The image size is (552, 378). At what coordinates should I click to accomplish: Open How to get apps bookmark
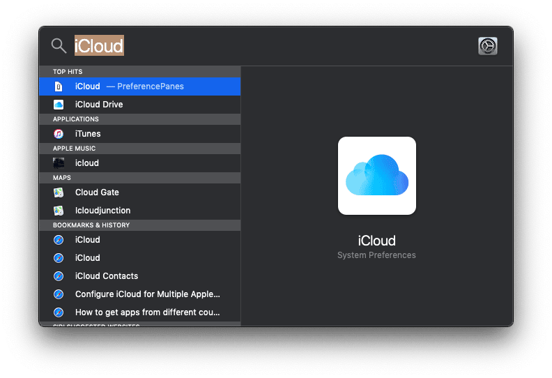[140, 312]
